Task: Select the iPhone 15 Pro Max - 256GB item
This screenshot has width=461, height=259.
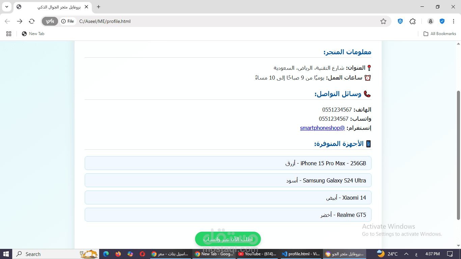Action: pyautogui.click(x=228, y=163)
